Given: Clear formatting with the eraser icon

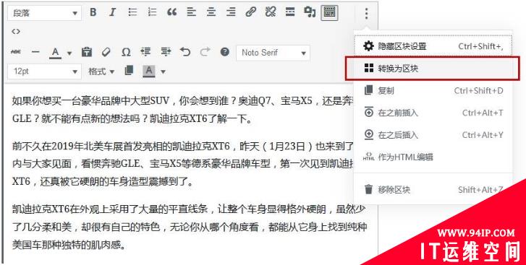Looking at the screenshot, I should tap(106, 52).
